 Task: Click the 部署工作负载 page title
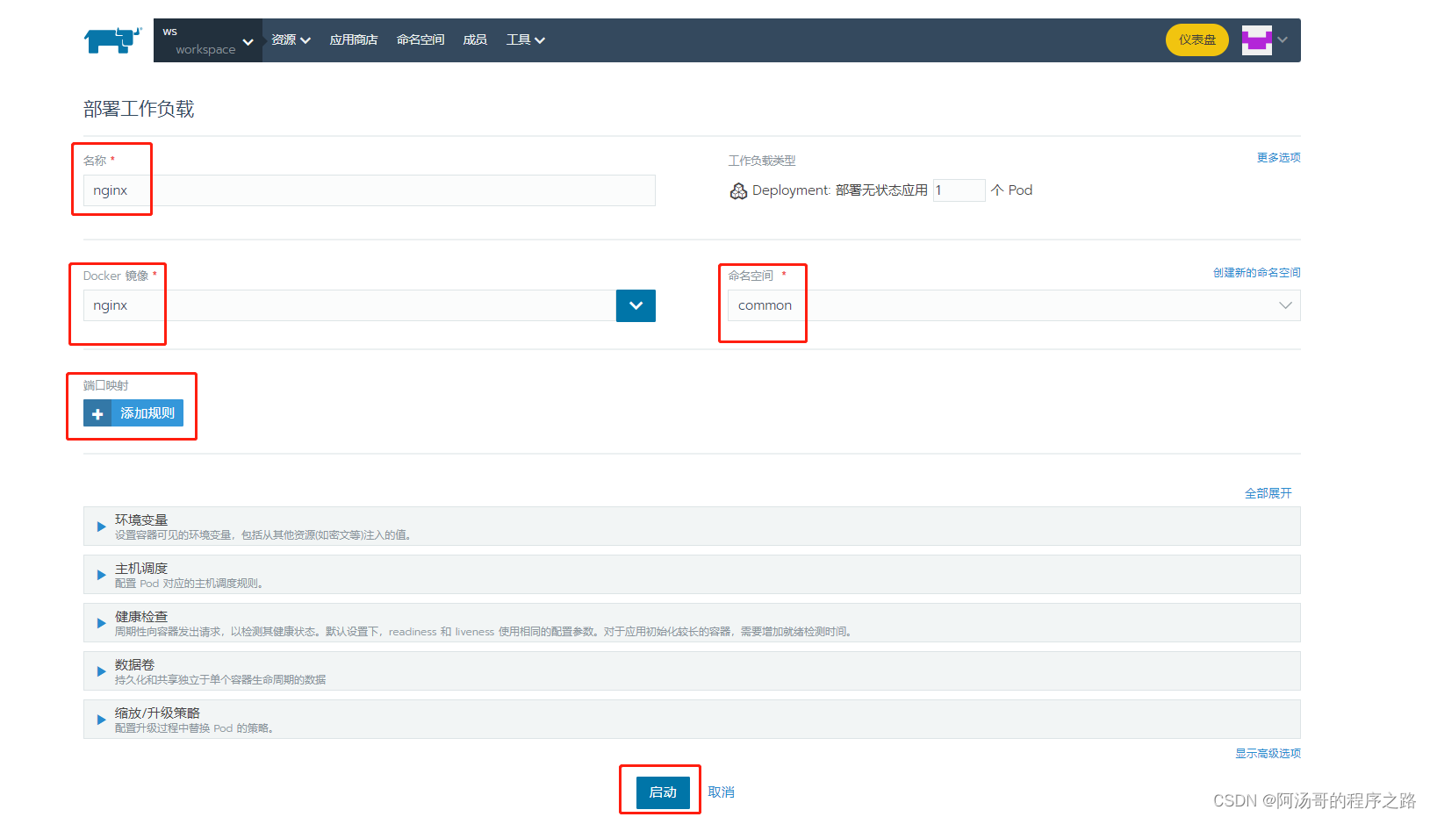(139, 109)
